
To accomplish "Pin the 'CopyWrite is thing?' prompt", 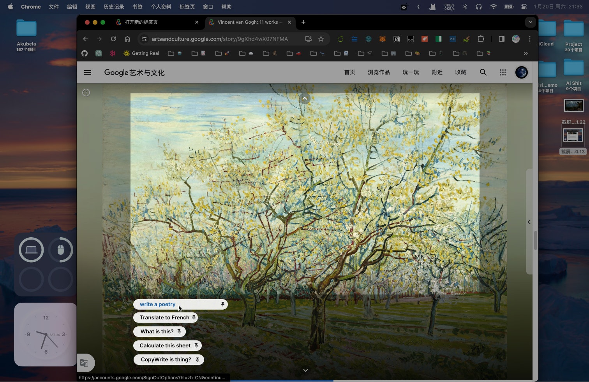I will coord(198,359).
